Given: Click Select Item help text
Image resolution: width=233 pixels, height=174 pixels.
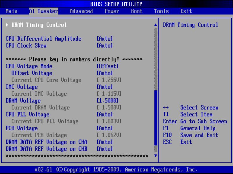Looking at the screenshot, I should (x=196, y=114).
